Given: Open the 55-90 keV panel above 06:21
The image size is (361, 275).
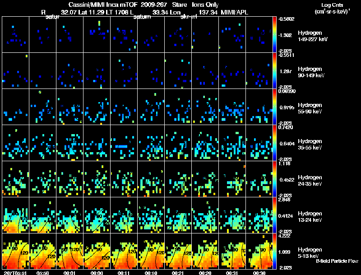Looking at the screenshot, I should click(x=178, y=107).
